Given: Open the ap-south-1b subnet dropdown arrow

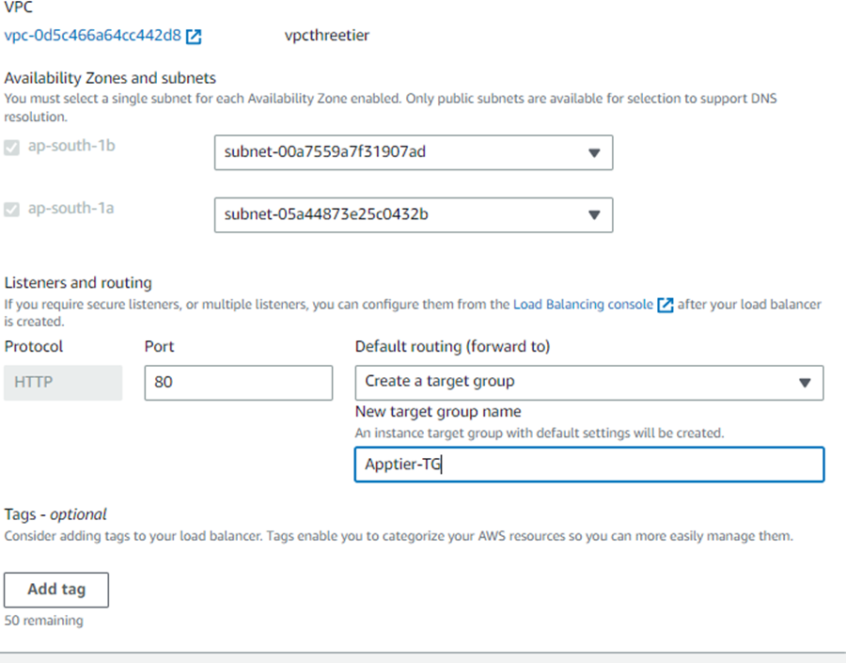Looking at the screenshot, I should pyautogui.click(x=594, y=151).
